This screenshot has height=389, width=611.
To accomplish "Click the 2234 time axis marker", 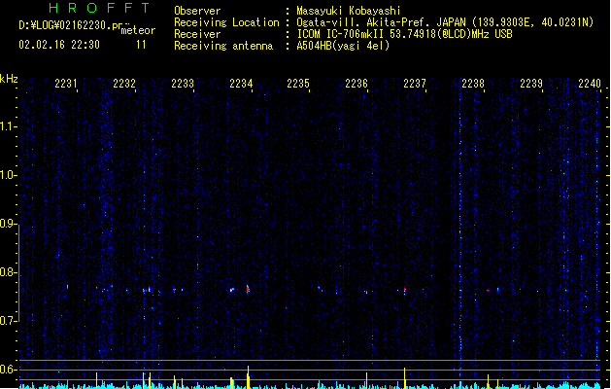I will click(x=241, y=84).
